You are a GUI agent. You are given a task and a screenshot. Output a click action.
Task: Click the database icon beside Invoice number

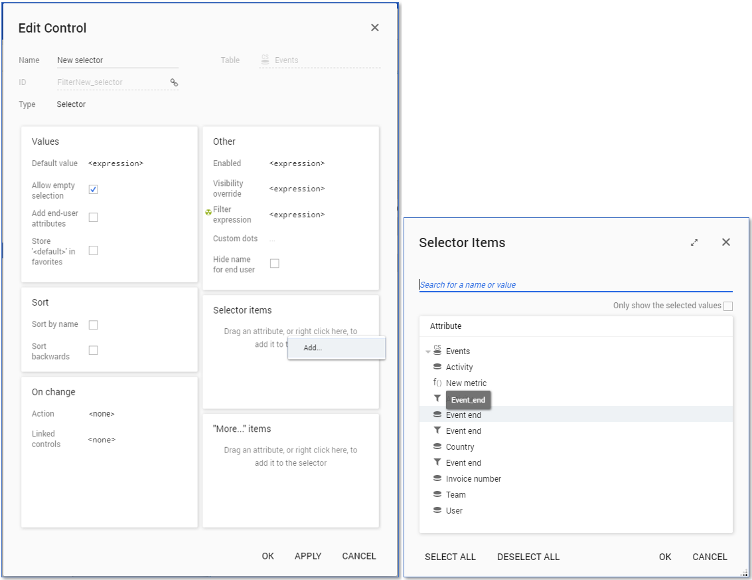point(437,478)
